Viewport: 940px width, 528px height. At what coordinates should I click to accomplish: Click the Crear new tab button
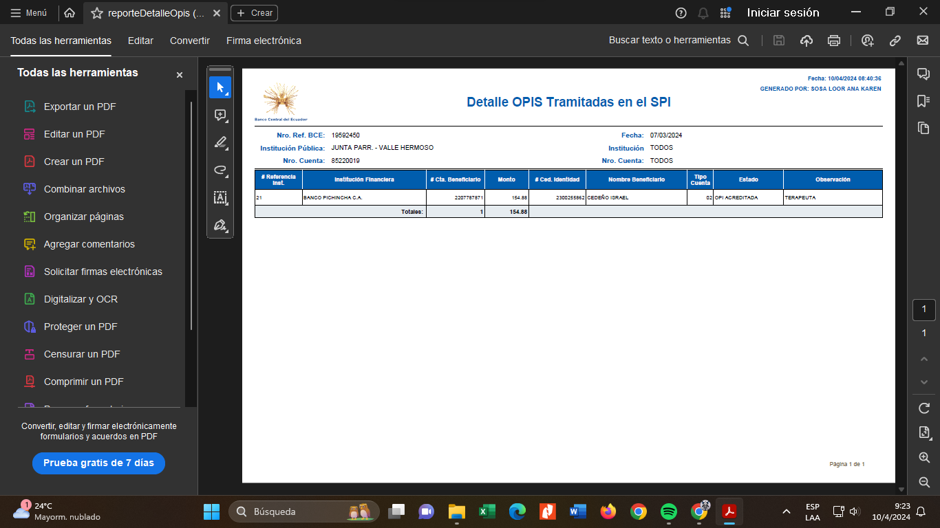pos(255,13)
